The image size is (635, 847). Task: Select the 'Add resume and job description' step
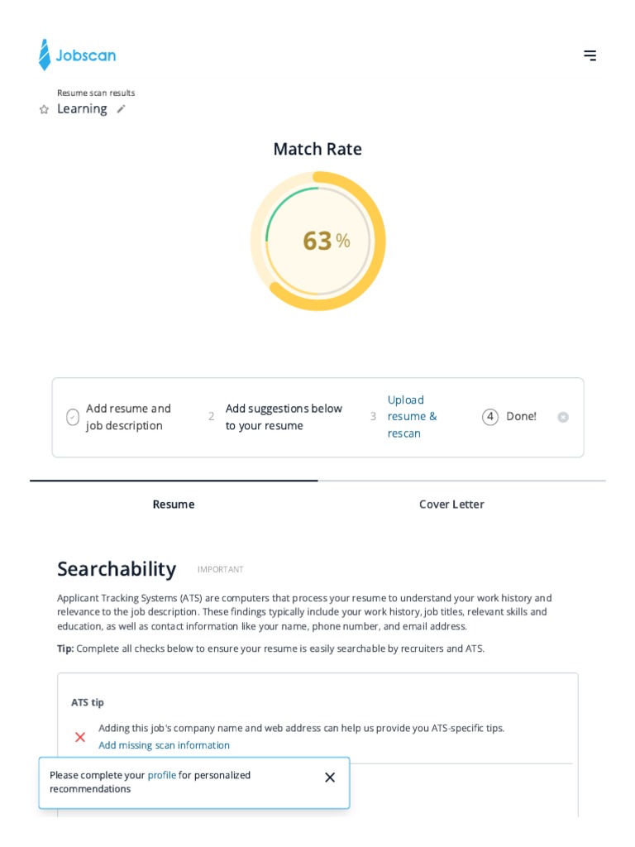[x=128, y=417]
